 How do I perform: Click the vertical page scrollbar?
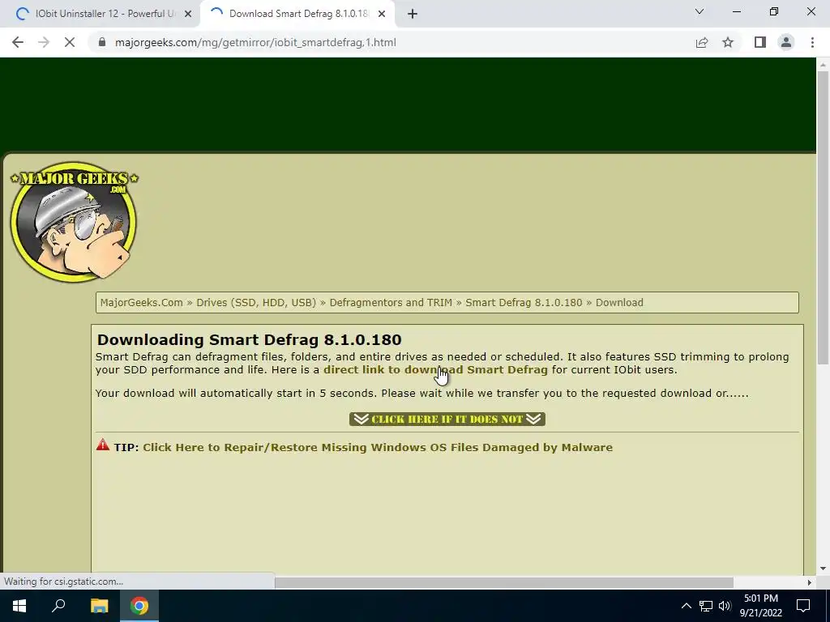(x=823, y=217)
